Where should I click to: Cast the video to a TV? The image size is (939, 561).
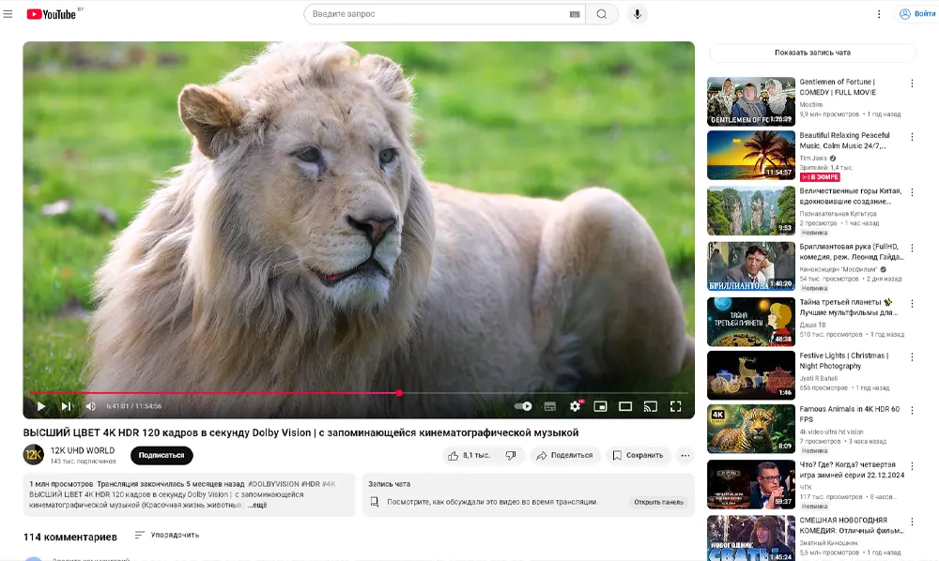pos(651,407)
